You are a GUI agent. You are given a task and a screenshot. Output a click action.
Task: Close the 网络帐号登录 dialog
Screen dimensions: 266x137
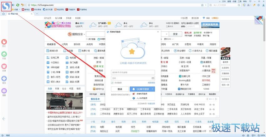pyautogui.click(x=158, y=32)
